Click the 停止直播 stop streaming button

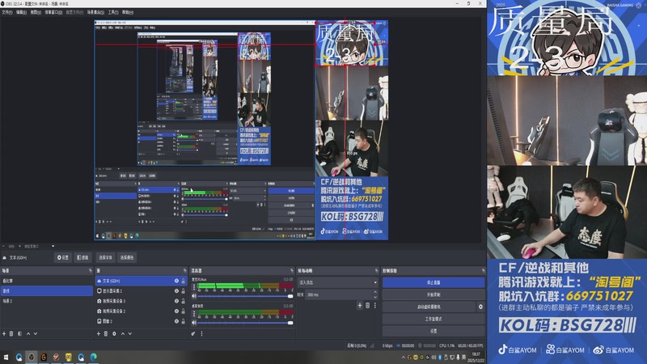coord(433,282)
